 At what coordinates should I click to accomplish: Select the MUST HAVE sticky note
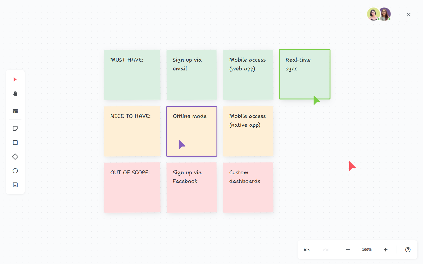pyautogui.click(x=132, y=75)
